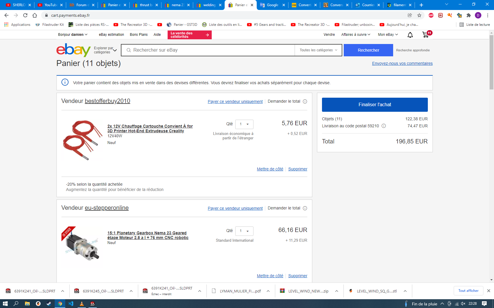Screen dimensions: 494x308
Task: Open Windows notification center icon
Action: coord(484,304)
